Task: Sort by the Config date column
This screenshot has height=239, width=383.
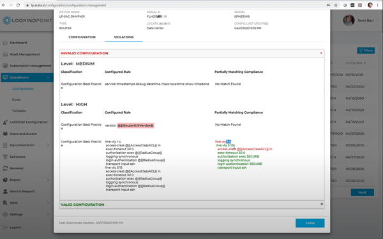Action: point(356,63)
